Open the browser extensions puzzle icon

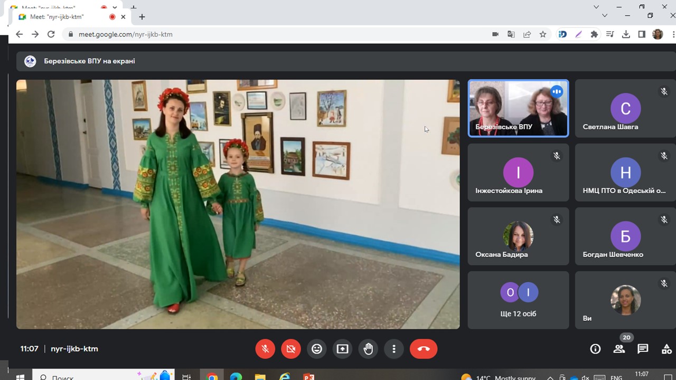(x=594, y=34)
